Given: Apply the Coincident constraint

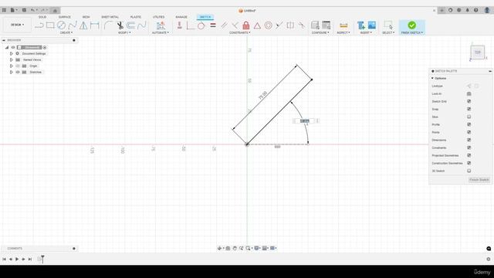Looking at the screenshot, I should coord(191,25).
